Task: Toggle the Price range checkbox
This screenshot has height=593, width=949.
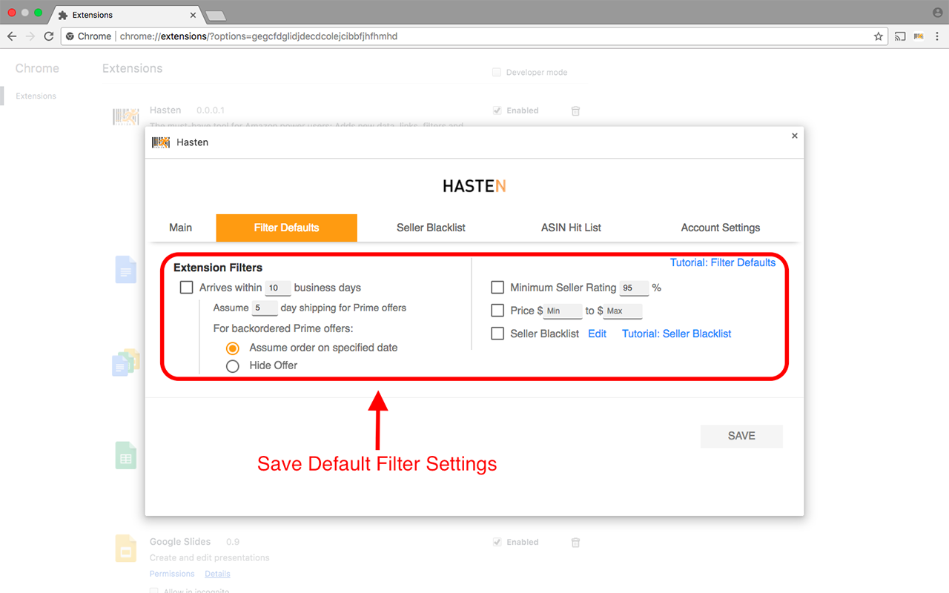Action: click(x=497, y=311)
